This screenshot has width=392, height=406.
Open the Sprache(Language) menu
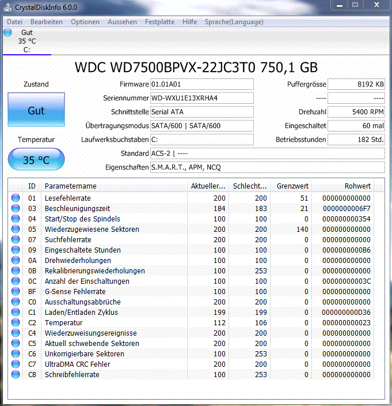point(234,22)
